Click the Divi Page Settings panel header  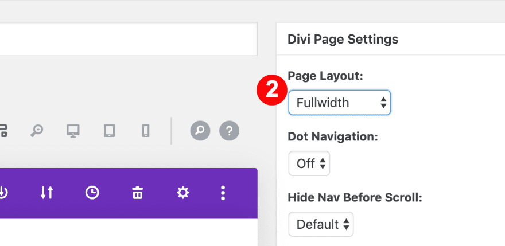(343, 40)
